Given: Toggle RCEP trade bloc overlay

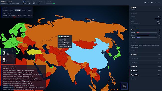Looking at the screenshot, I should coord(24,16).
